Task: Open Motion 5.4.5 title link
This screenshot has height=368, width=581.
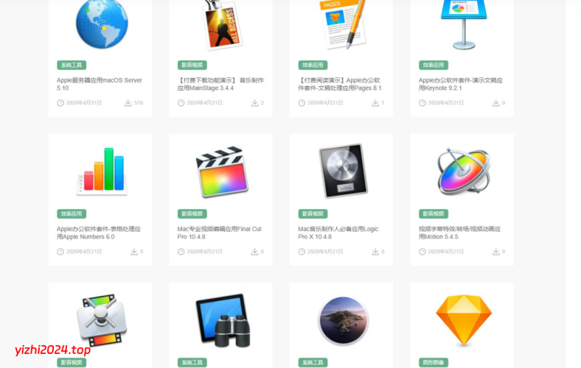Action: [x=459, y=233]
